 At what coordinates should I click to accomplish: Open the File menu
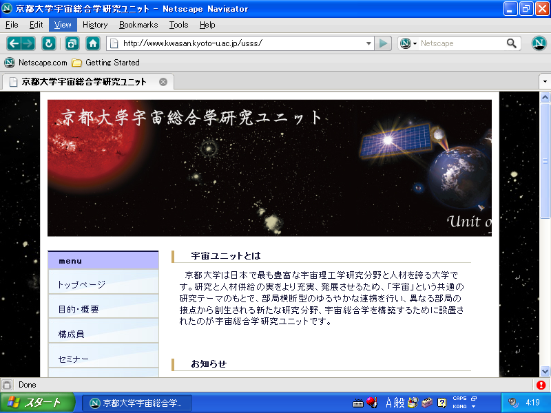click(x=12, y=25)
